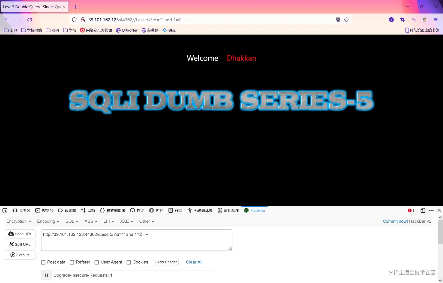The width and height of the screenshot is (443, 283).
Task: Switch to the 控制台 console tab
Action: [44, 211]
